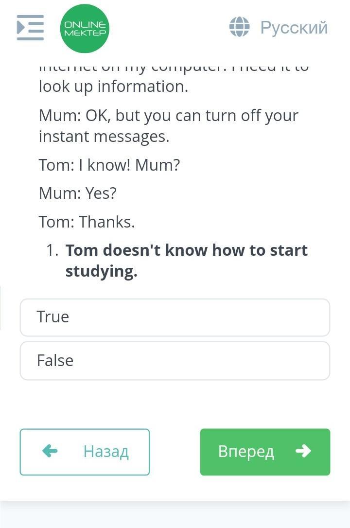Select the False answer option
The image size is (350, 528).
175,361
